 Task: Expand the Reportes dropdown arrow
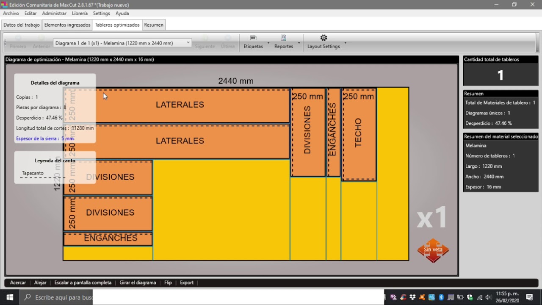tap(299, 43)
